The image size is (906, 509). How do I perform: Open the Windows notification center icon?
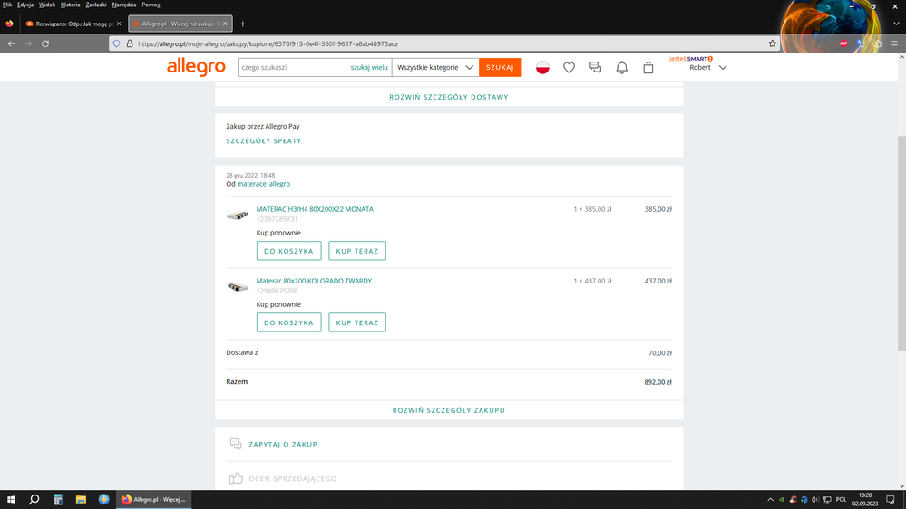[891, 499]
